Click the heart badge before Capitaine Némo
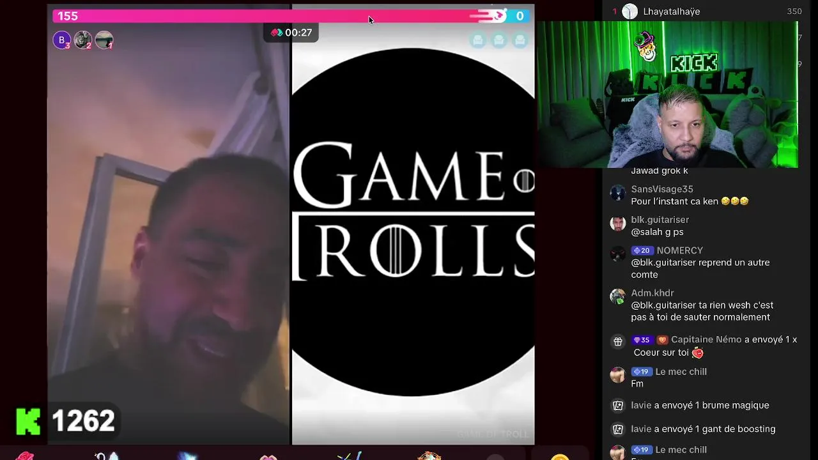 662,340
